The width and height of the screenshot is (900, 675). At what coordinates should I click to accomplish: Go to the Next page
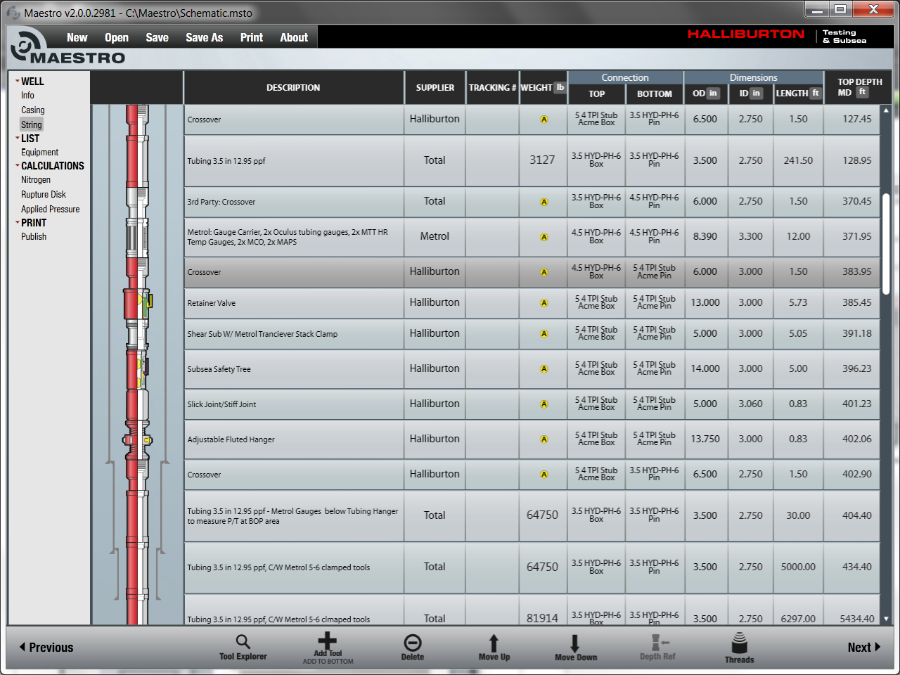863,648
